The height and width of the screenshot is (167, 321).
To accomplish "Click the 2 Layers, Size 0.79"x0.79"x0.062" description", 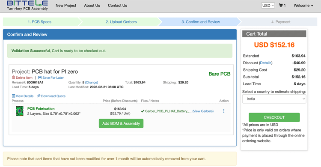I will 54,113.
